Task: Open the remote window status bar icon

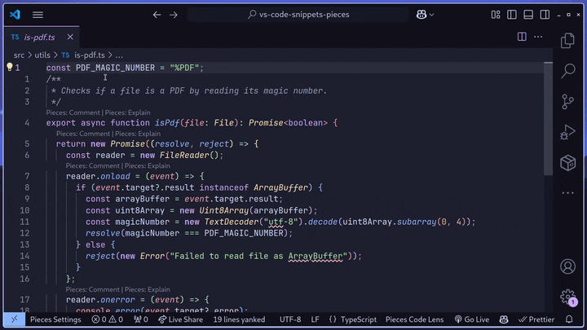Action: pos(14,319)
